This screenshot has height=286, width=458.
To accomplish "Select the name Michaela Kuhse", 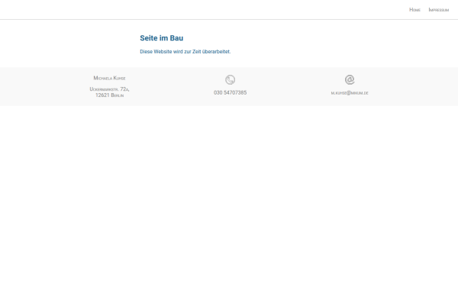I will pos(109,78).
